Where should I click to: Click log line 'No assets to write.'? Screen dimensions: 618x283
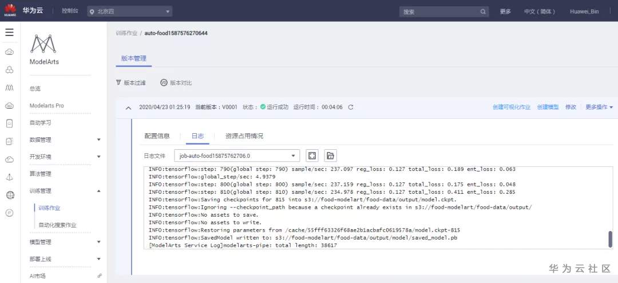coord(205,222)
